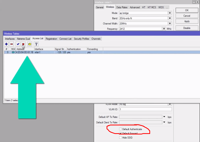Click the OK button
The image size is (200, 142).
187,10
